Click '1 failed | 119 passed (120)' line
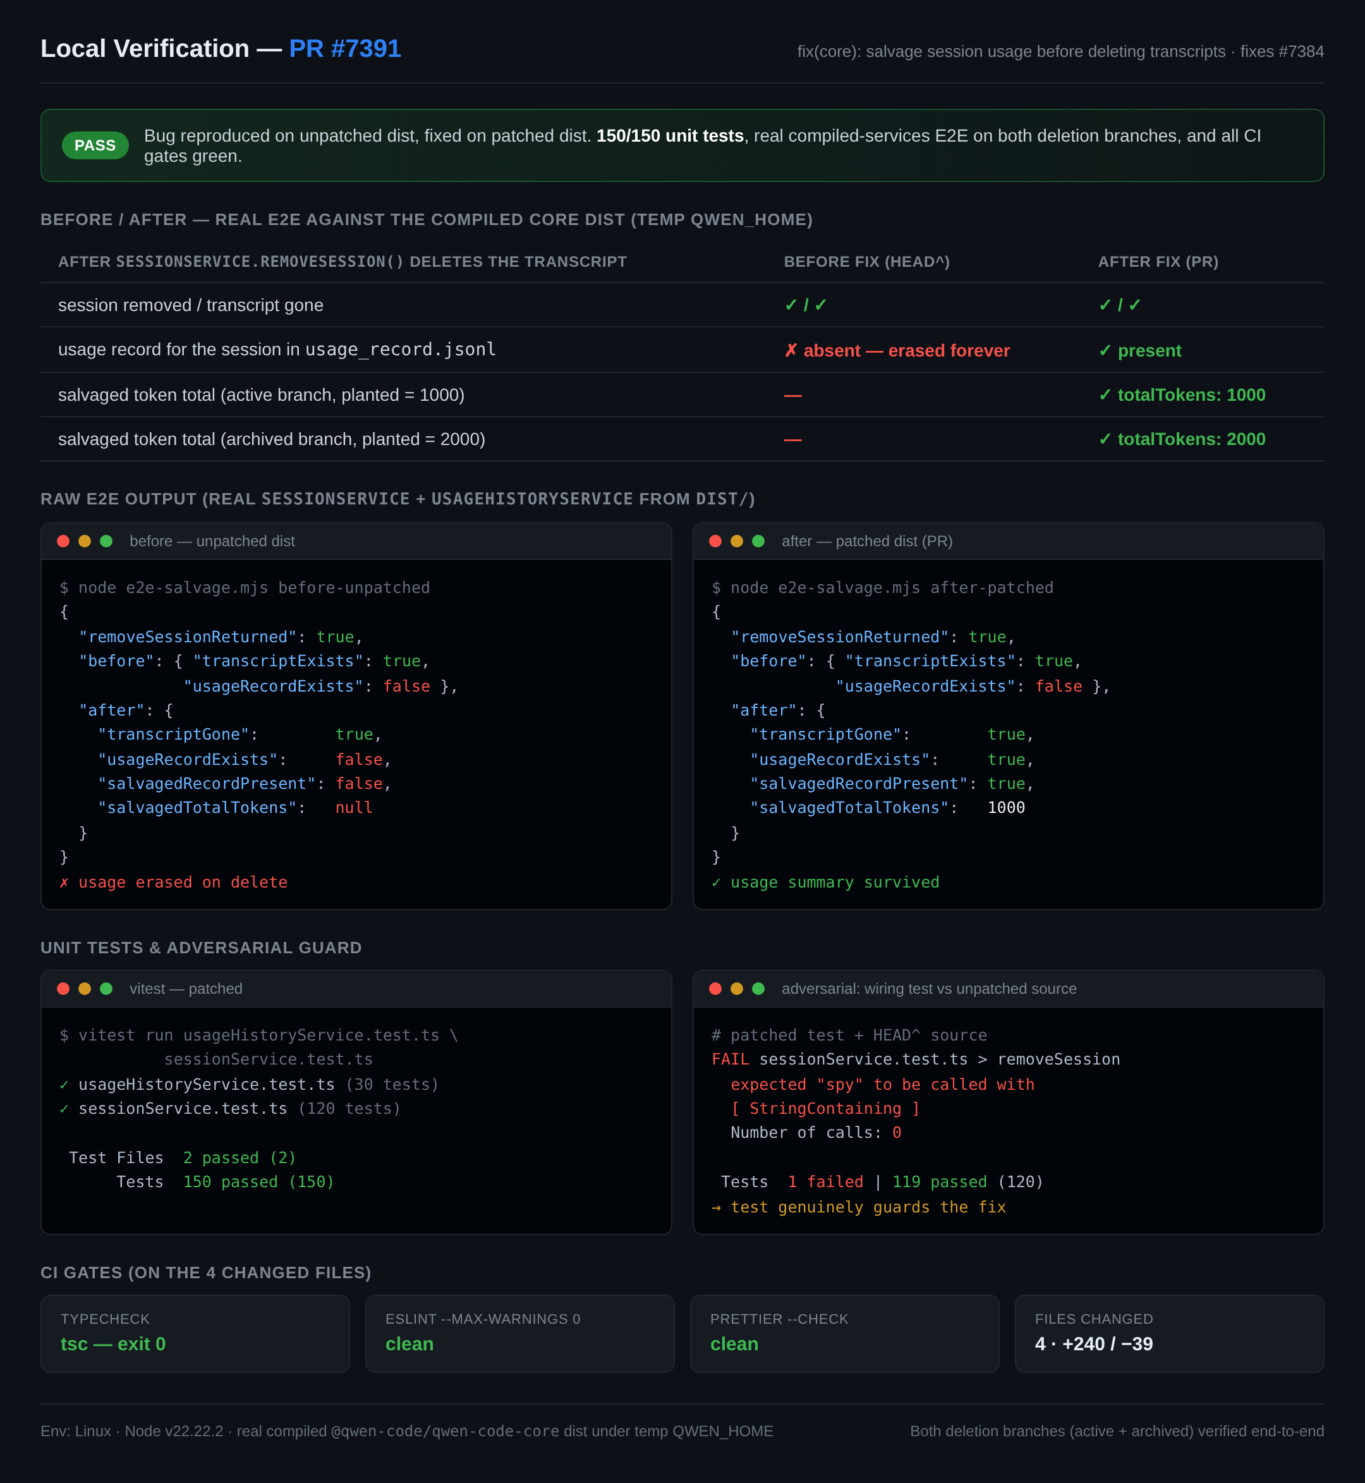 [915, 1181]
